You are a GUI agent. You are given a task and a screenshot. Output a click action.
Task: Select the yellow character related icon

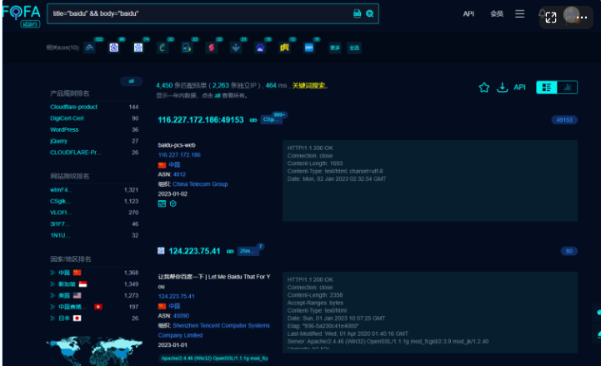pyautogui.click(x=284, y=48)
